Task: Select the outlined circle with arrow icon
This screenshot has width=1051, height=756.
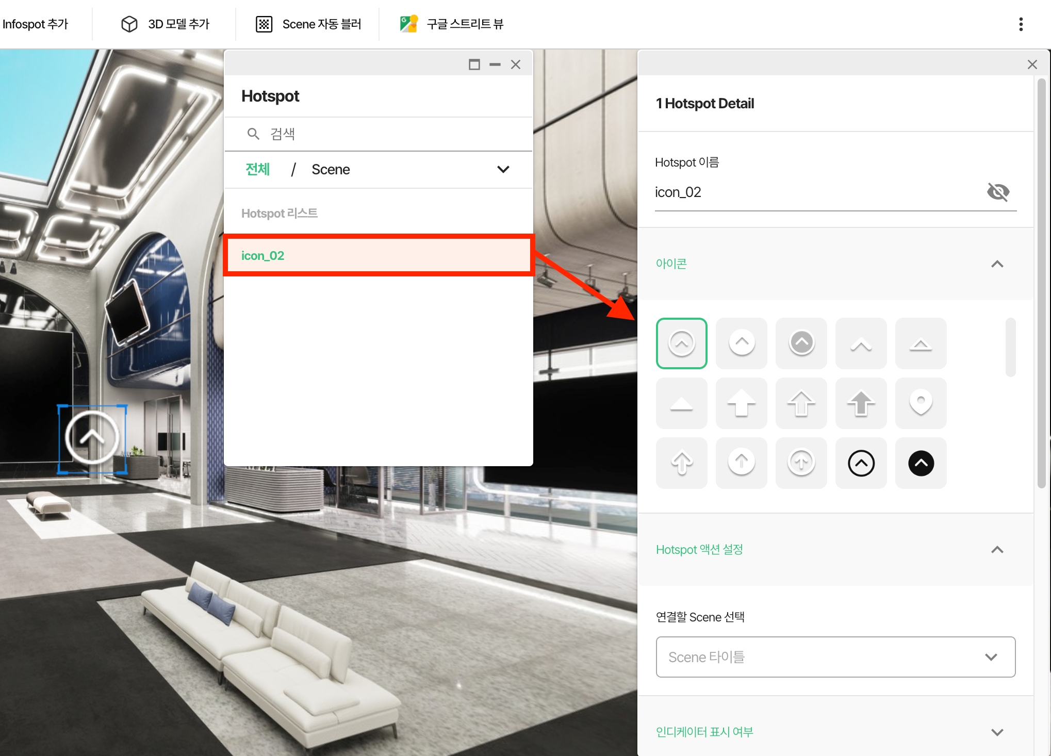Action: tap(801, 463)
